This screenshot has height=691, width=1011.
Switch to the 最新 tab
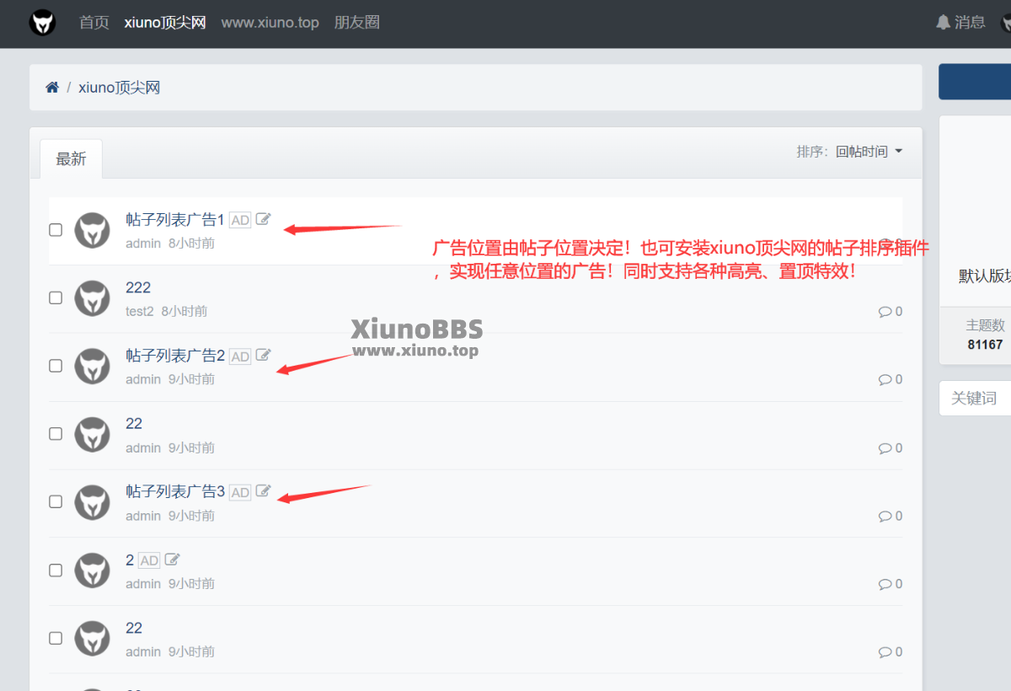tap(72, 158)
